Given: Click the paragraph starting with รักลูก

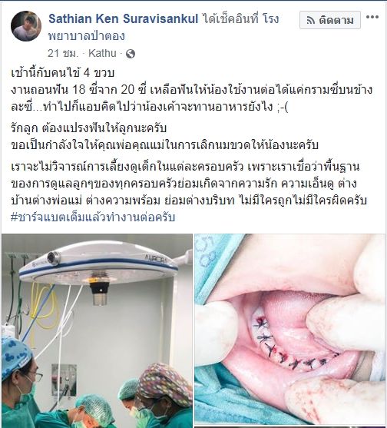Looking at the screenshot, I should [x=165, y=136].
